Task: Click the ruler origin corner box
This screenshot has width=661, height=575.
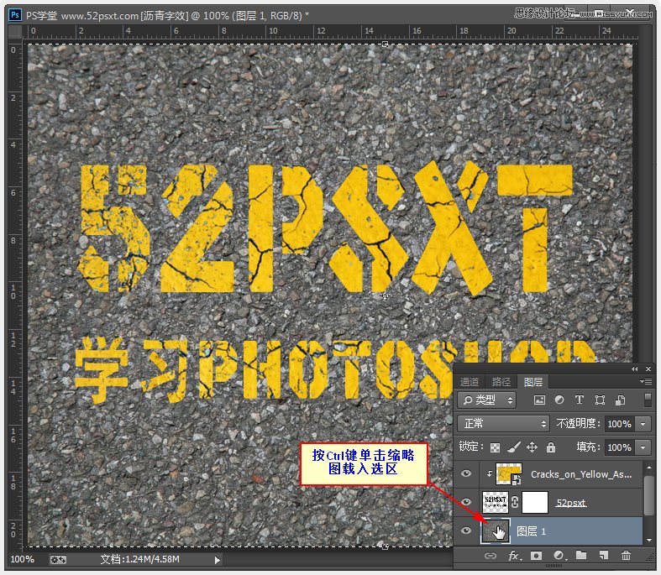Action: coord(16,31)
